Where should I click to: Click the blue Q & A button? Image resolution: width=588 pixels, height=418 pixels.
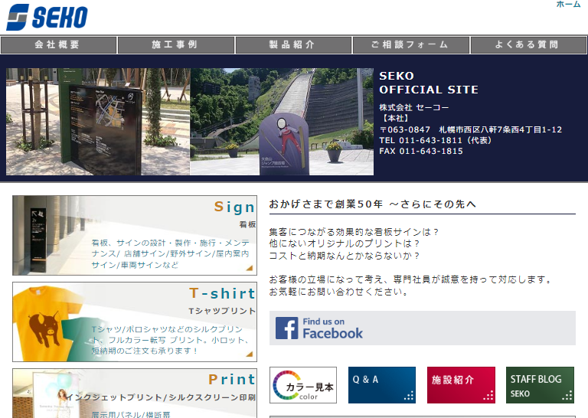(x=381, y=385)
